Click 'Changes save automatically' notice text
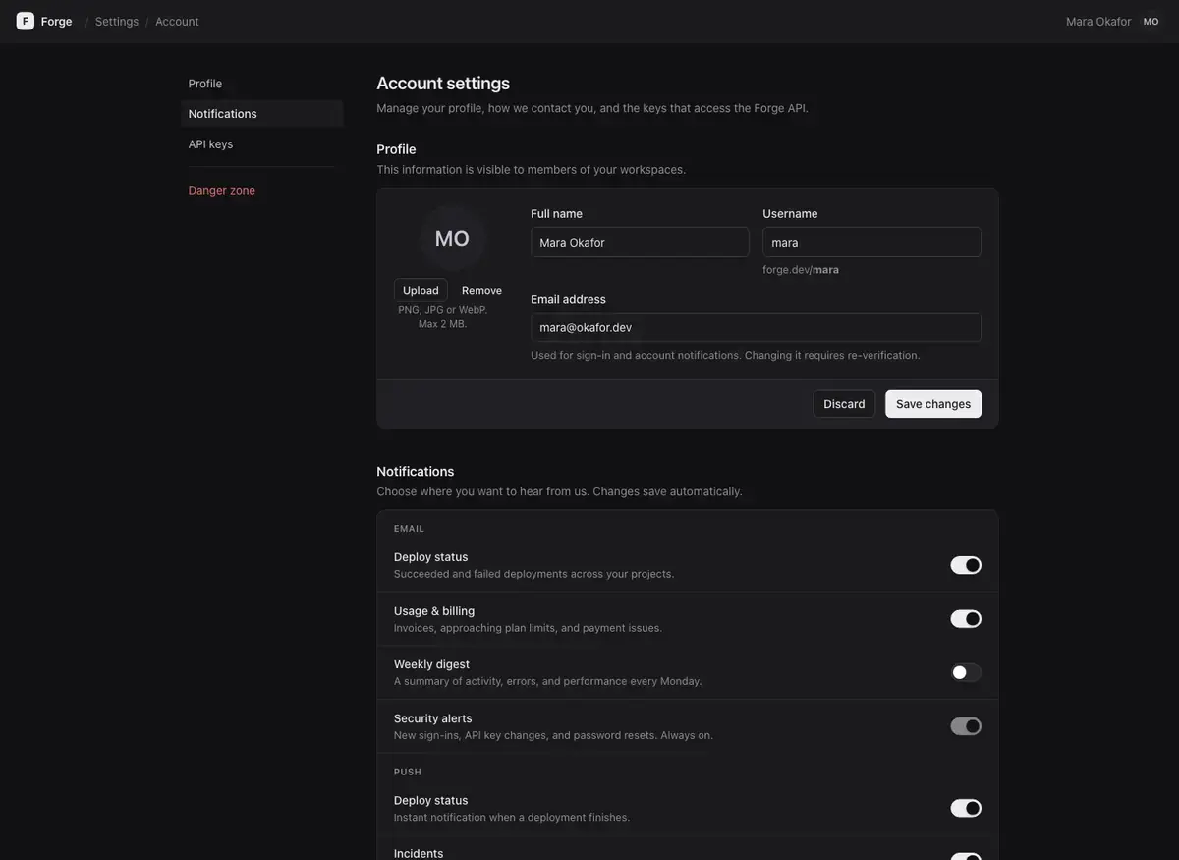The image size is (1179, 860). 667,491
